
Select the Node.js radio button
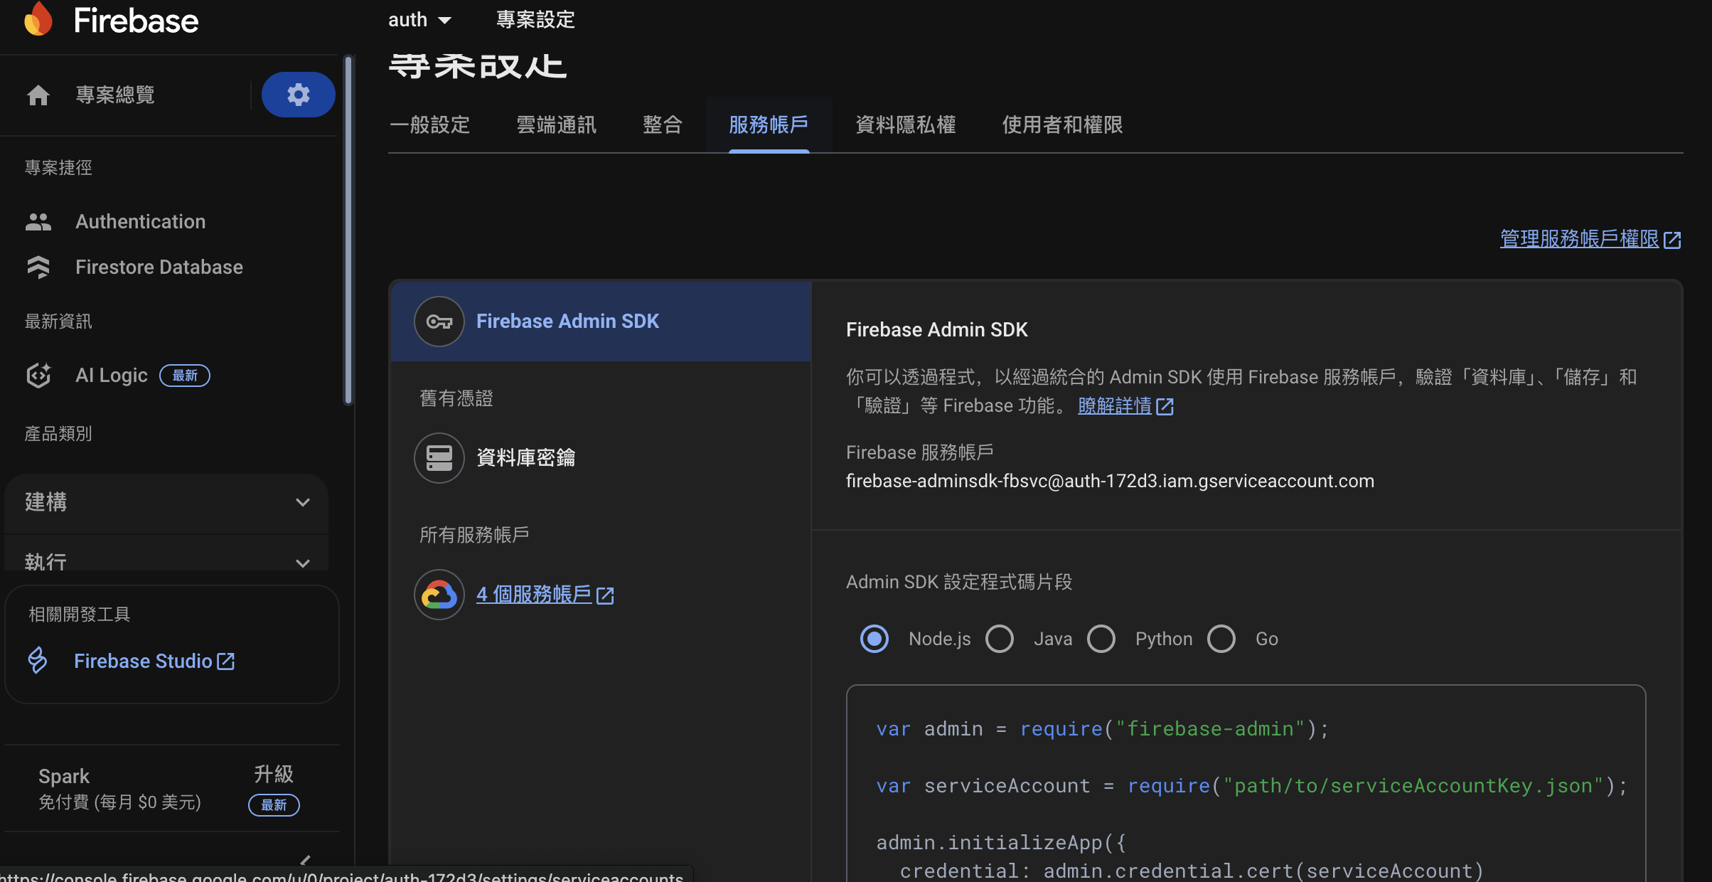click(874, 639)
